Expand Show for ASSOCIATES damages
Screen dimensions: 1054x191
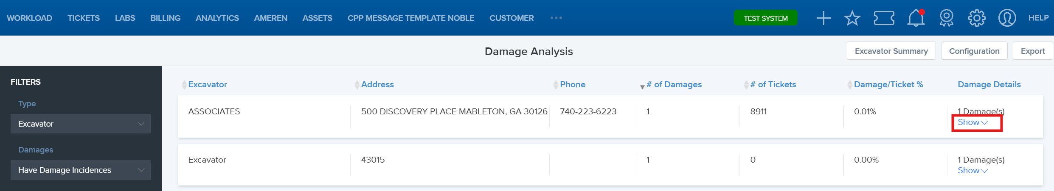(972, 122)
